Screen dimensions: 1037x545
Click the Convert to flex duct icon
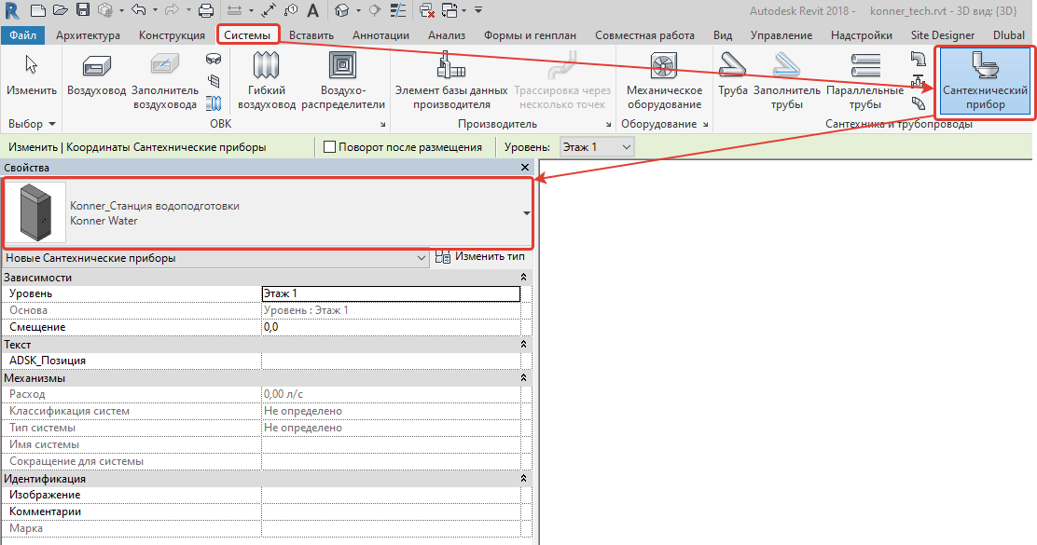[214, 103]
